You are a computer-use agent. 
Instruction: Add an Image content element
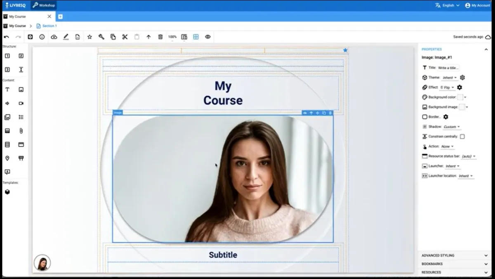(x=21, y=90)
